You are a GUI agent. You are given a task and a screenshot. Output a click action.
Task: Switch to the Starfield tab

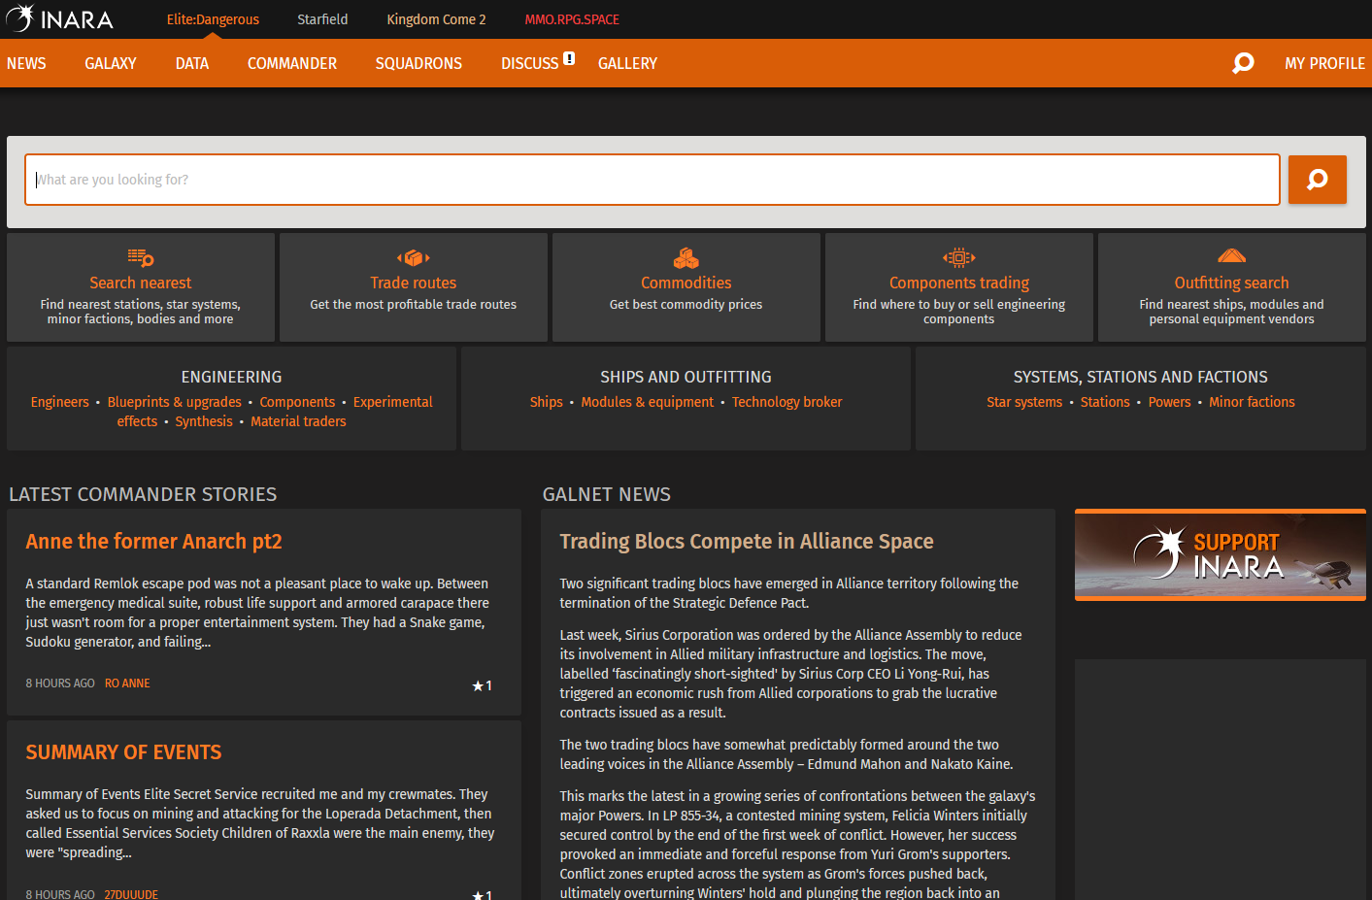[x=322, y=19]
